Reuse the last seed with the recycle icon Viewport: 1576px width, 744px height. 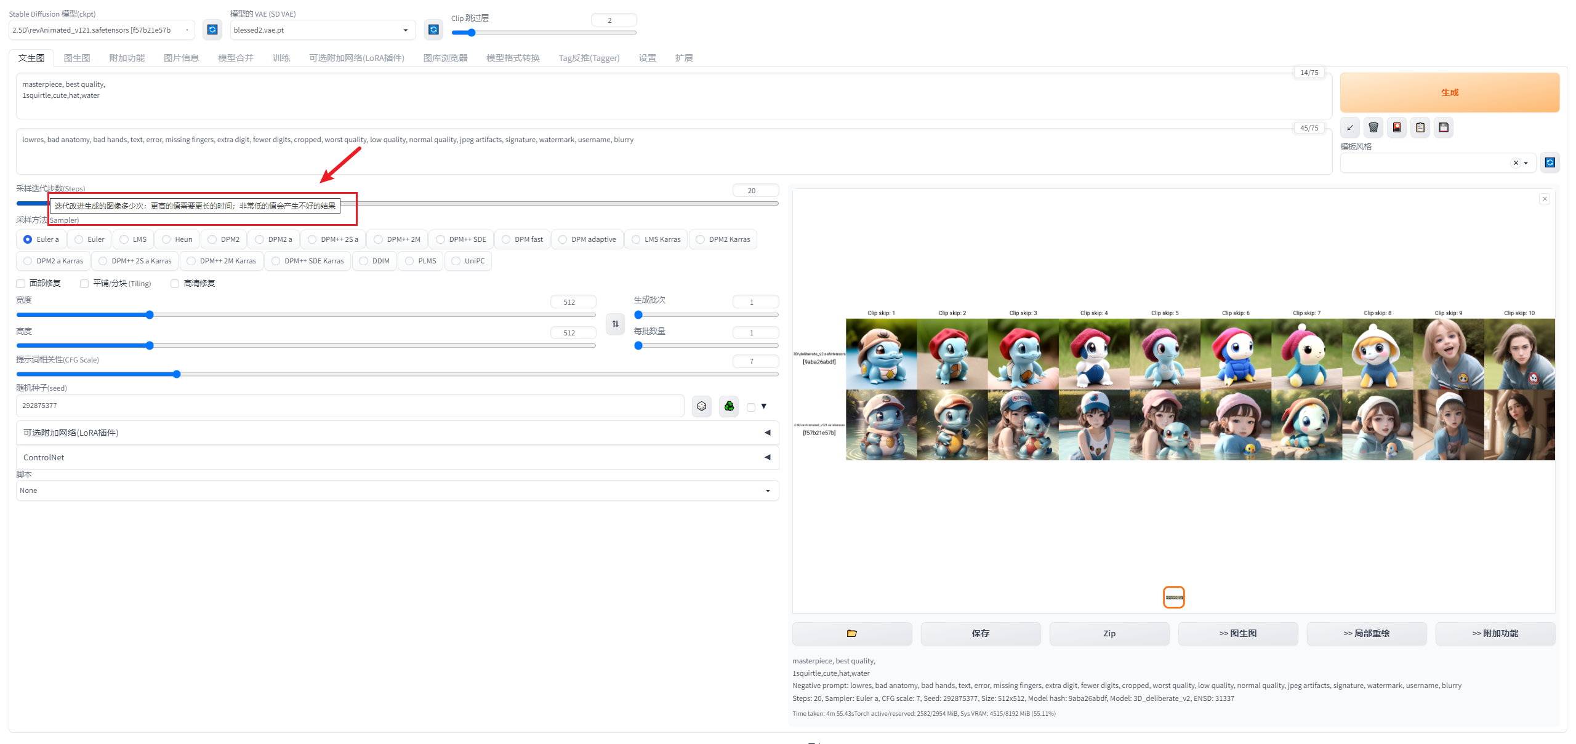tap(729, 406)
